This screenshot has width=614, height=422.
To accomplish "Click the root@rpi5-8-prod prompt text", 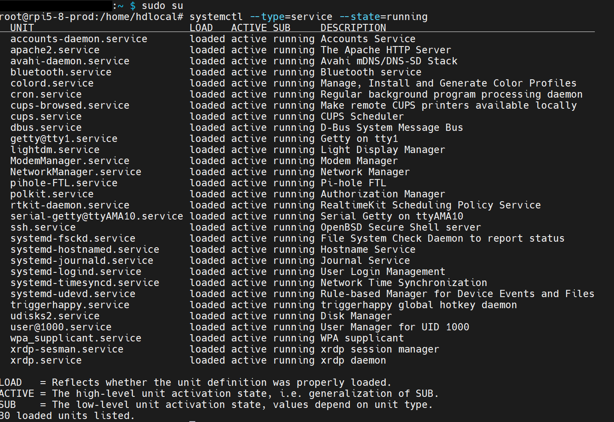I will click(x=43, y=16).
